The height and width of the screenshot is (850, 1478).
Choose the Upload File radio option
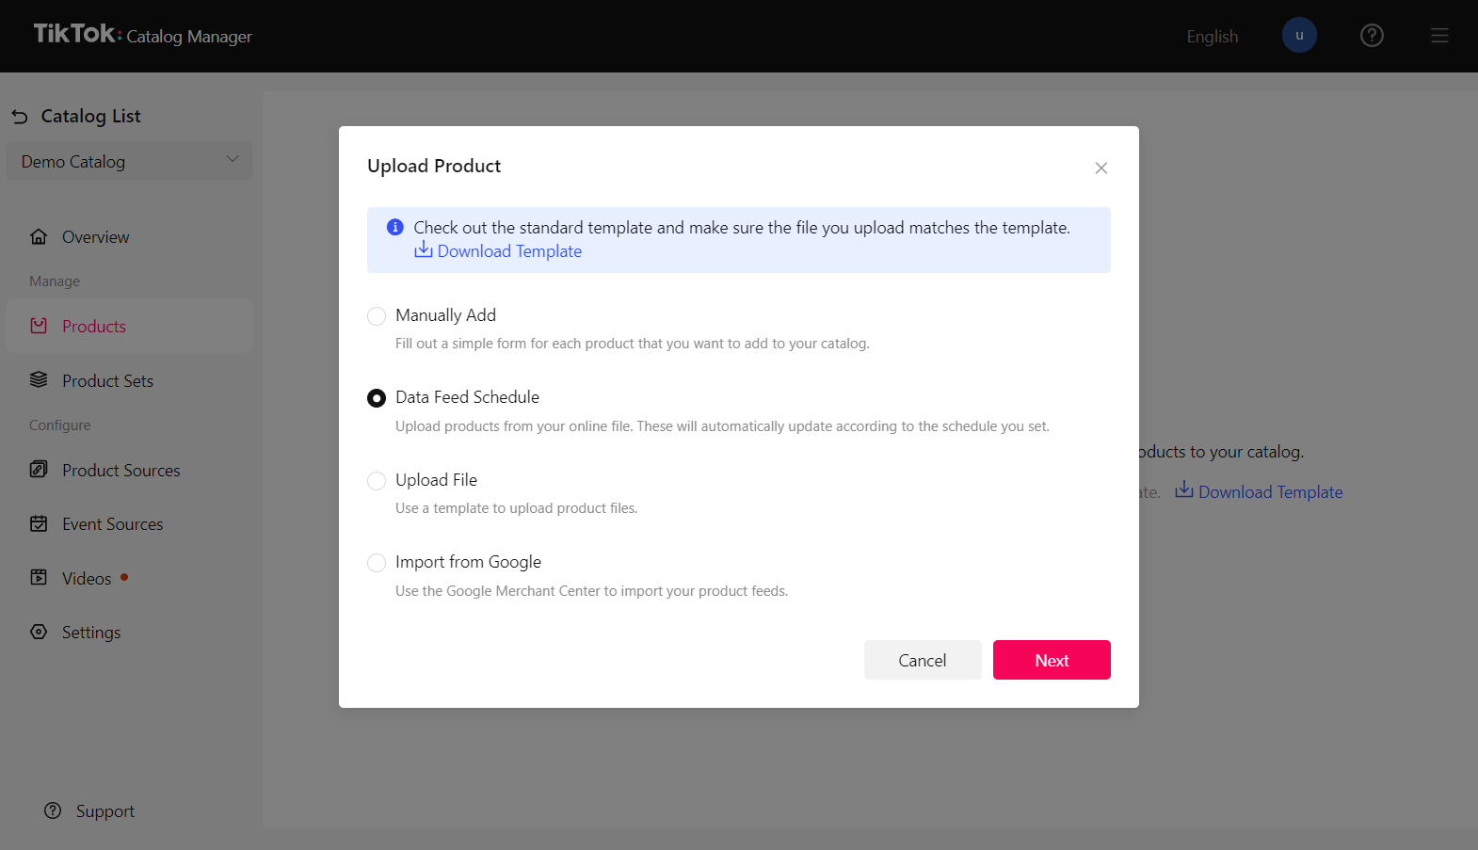point(377,481)
